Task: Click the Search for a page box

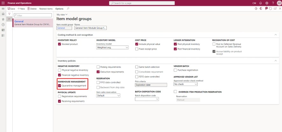Action: pyautogui.click(x=142, y=3)
